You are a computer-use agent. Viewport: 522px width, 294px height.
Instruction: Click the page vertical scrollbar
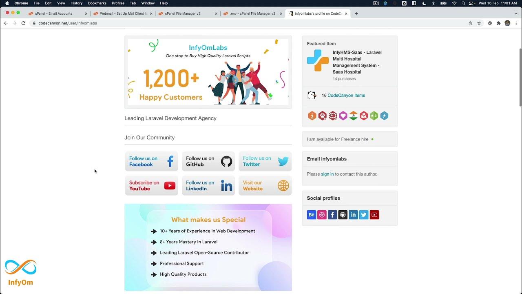(x=520, y=78)
